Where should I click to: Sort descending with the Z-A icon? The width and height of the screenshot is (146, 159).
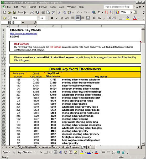coord(111,12)
